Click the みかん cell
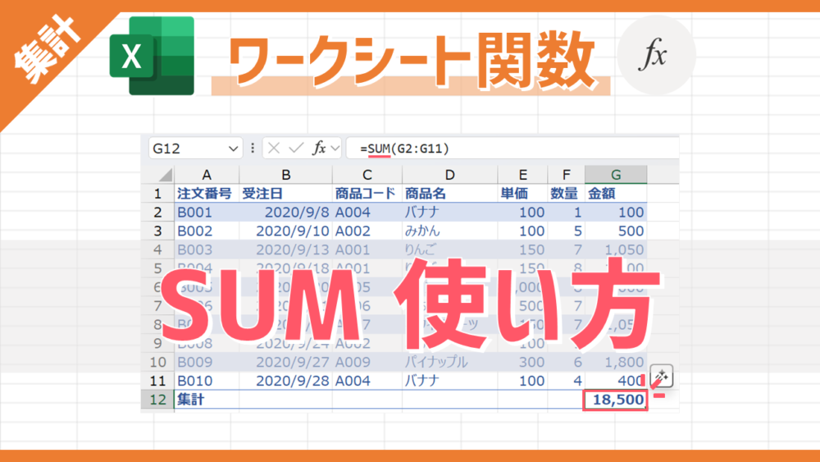The height and width of the screenshot is (462, 820). point(449,231)
